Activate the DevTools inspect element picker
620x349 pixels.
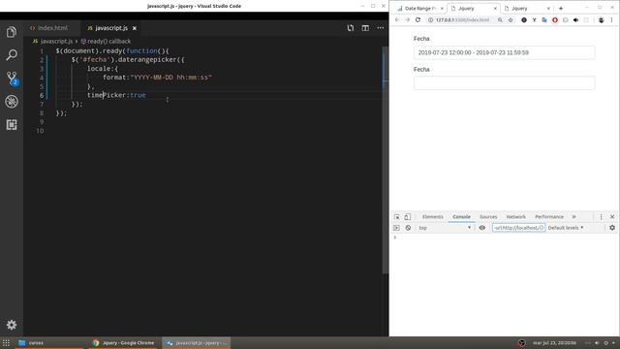[x=397, y=217]
